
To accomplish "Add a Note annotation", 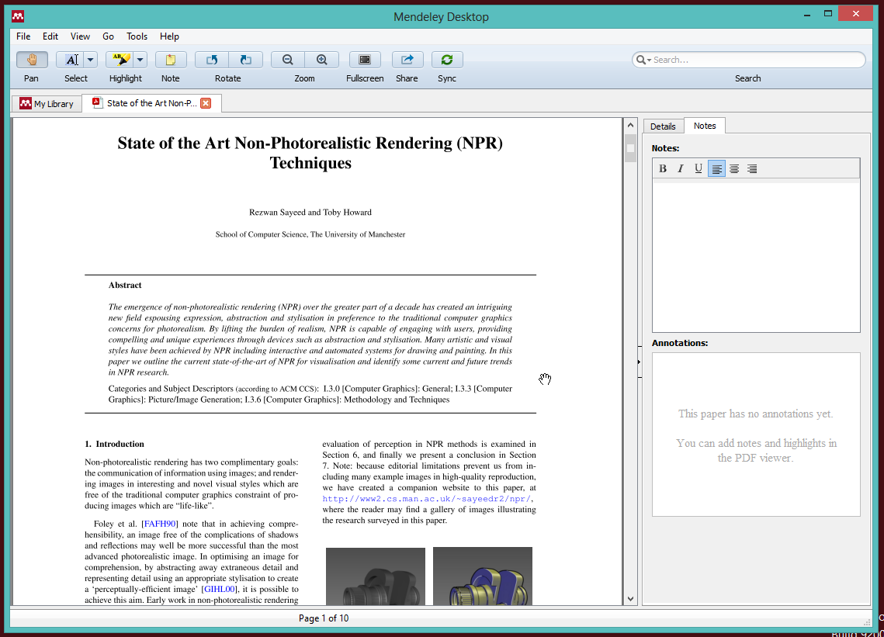I will [x=170, y=60].
